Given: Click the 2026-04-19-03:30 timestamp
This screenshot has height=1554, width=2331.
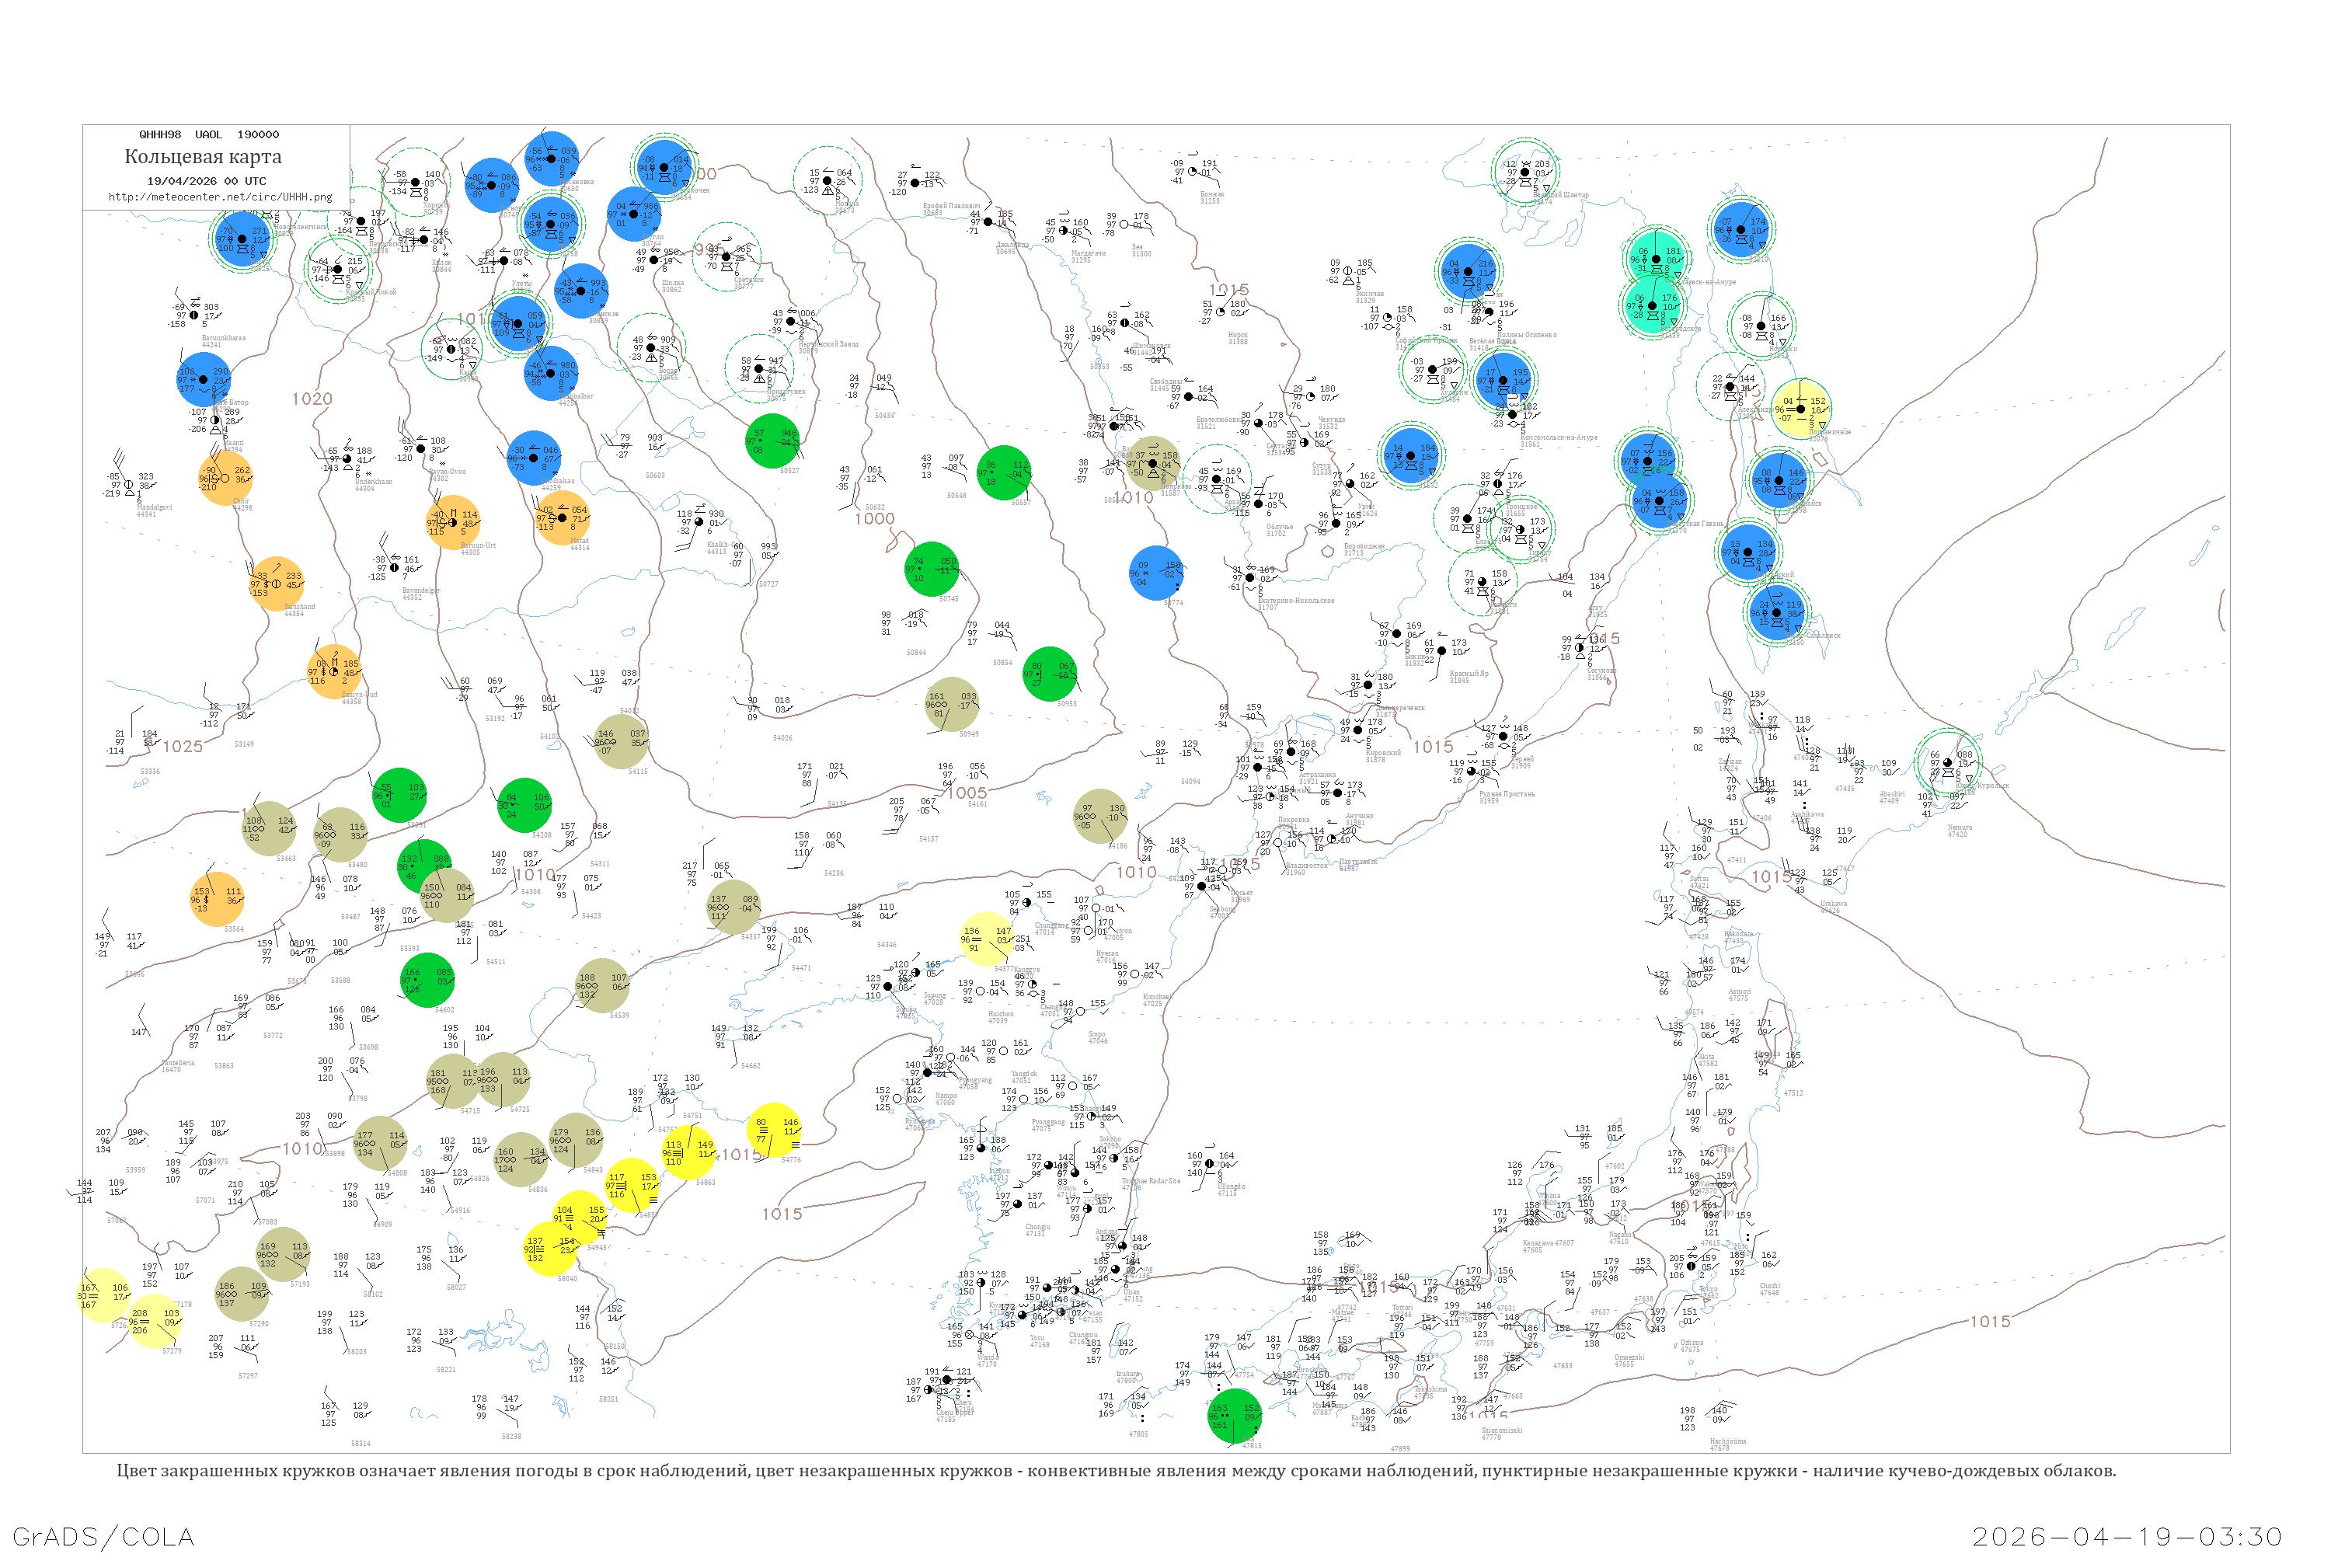Looking at the screenshot, I should tap(2127, 1536).
